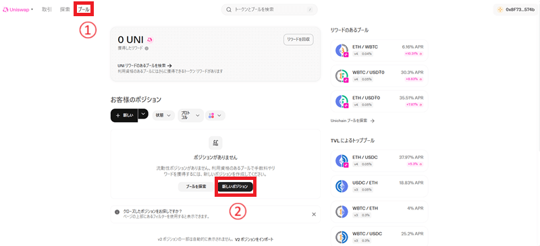
Task: Open the プロトコル (Protocol) filter dropdown
Action: 190,116
